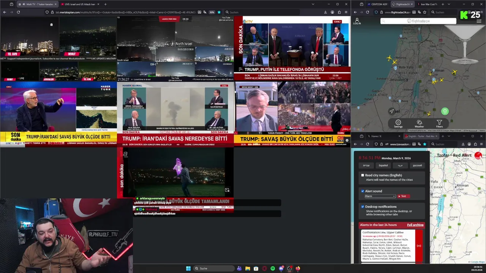This screenshot has height=273, width=486.
Task: Click red Test sound button
Action: 403,196
